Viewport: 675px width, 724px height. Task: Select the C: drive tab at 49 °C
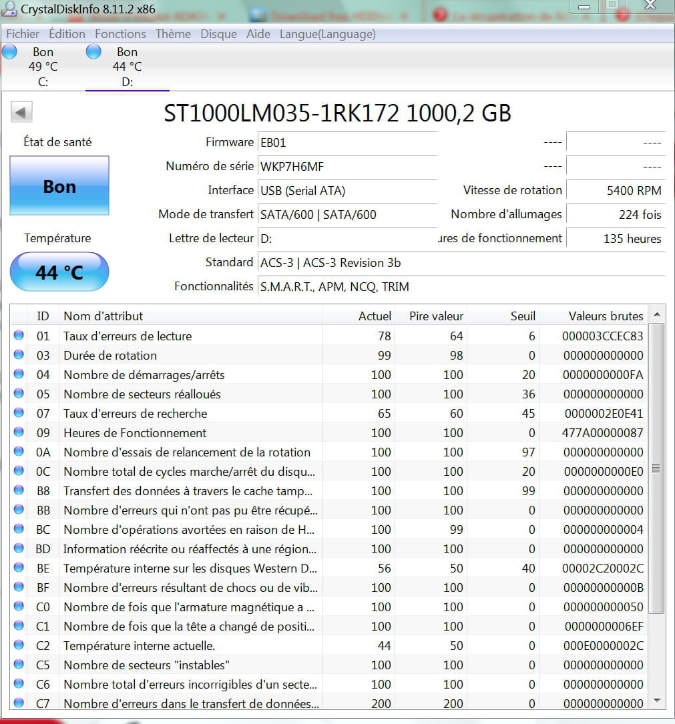pyautogui.click(x=43, y=67)
